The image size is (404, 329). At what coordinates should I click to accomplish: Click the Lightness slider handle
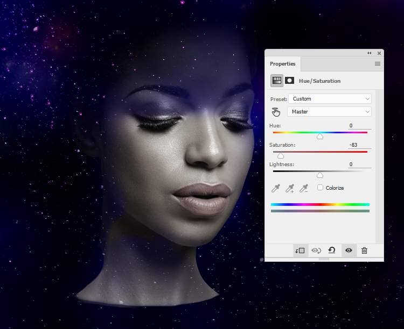[x=320, y=175]
